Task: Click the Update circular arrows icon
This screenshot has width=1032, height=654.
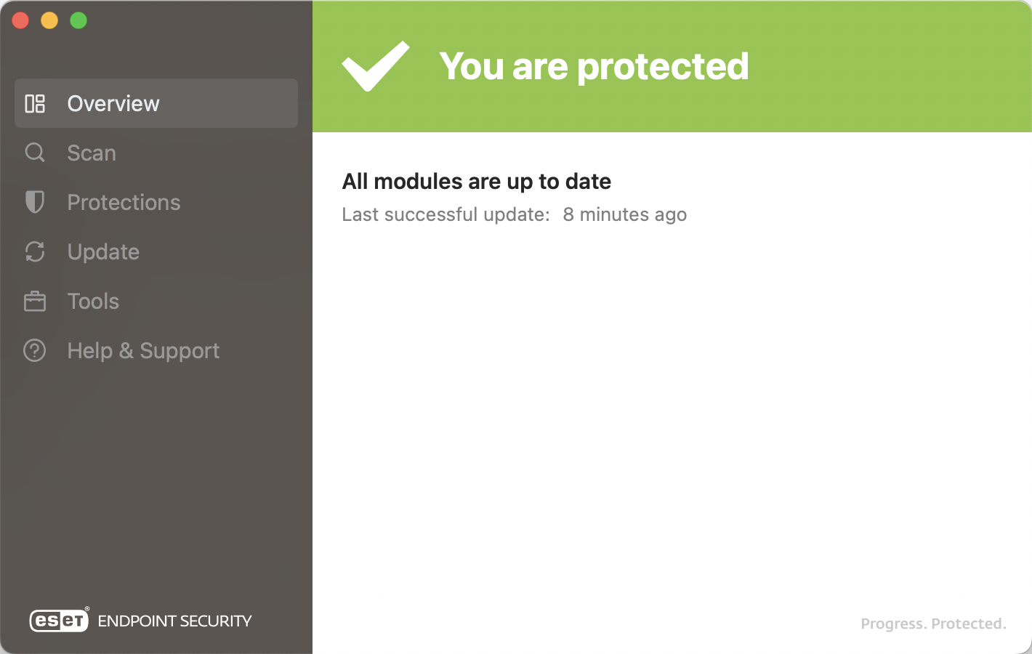Action: [x=35, y=251]
